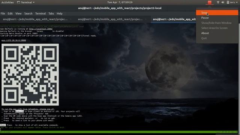
Task: Choose Quit in the recorder menu
Action: [217, 38]
